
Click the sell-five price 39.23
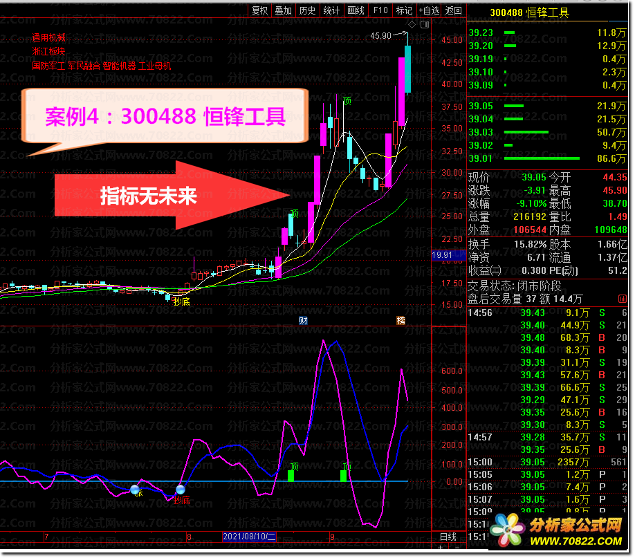tap(481, 32)
